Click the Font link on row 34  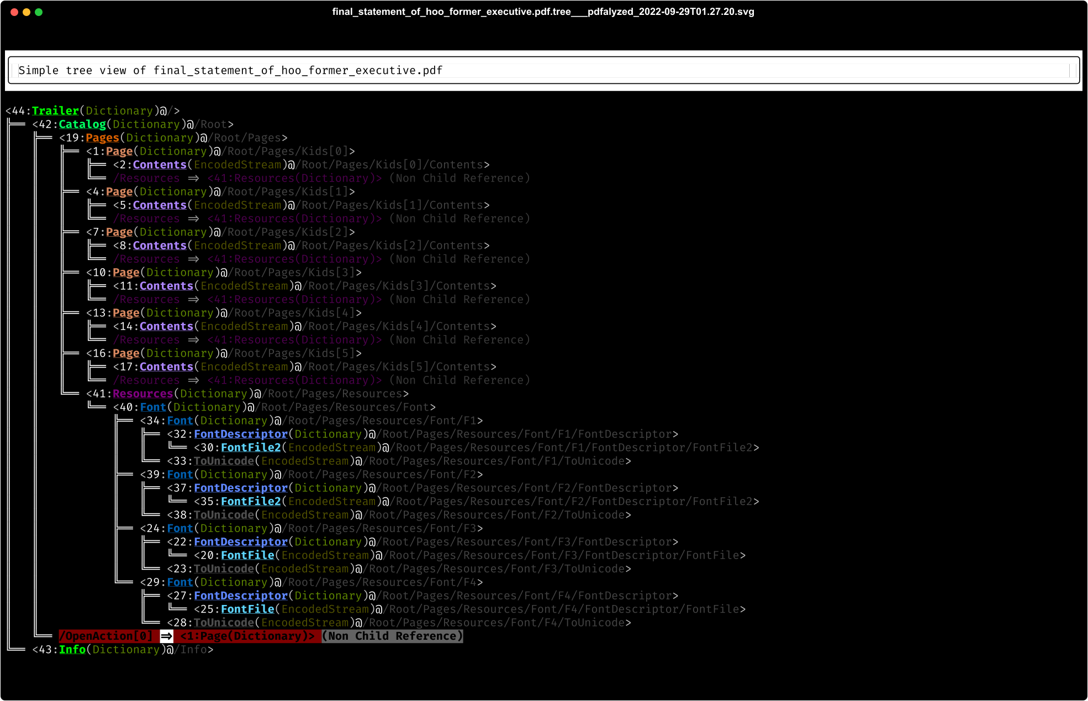pyautogui.click(x=180, y=421)
